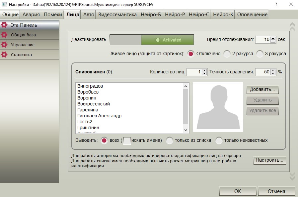Select the Лица tab
298x197 pixels.
pyautogui.click(x=73, y=15)
